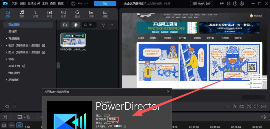This screenshot has width=270, height=129.
Task: Click the layout switcher icon in title bar
Action: (222, 3)
